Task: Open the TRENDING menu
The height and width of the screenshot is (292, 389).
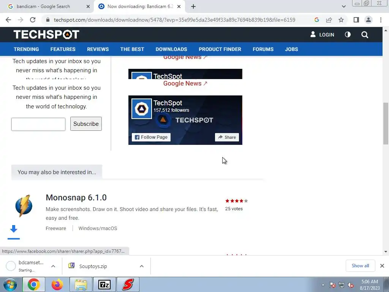Action: pos(26,49)
